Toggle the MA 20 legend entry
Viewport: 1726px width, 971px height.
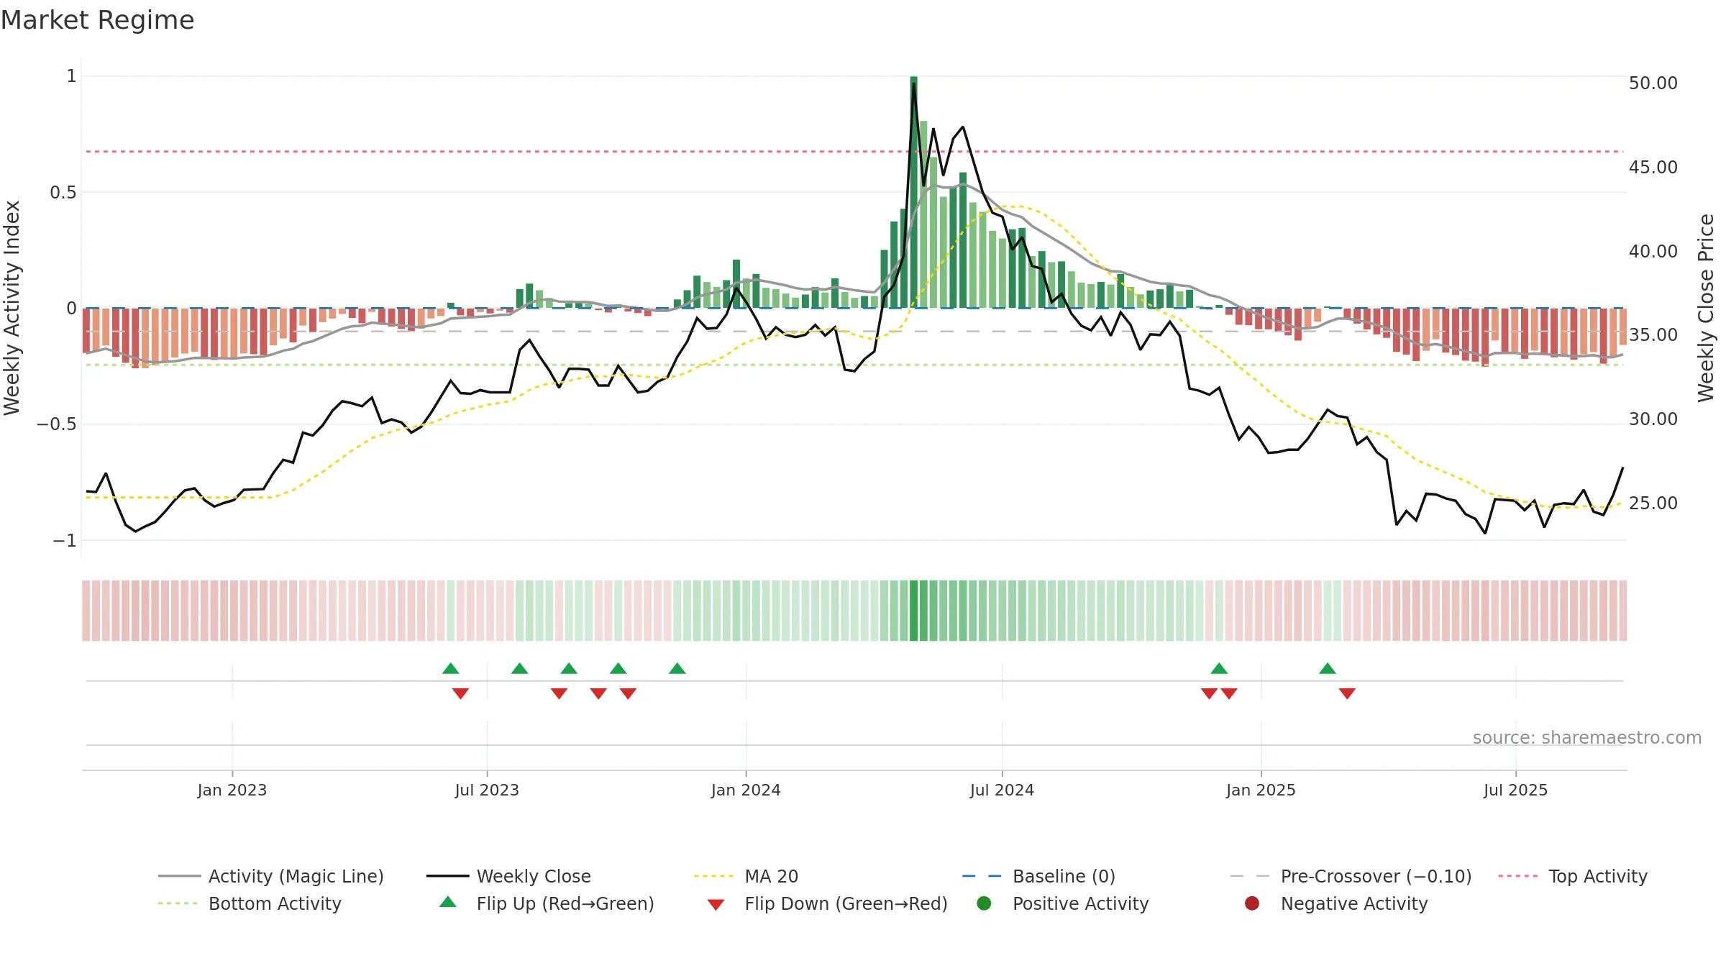point(746,876)
